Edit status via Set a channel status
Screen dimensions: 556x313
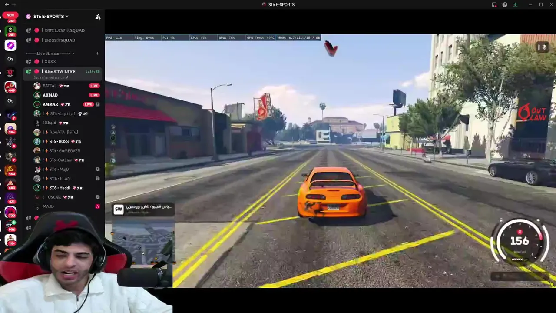(51, 77)
